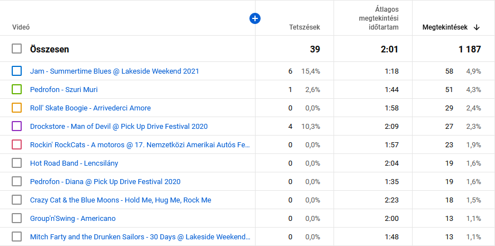This screenshot has height=246, width=495.
Task: Check the Group'n'Swing - Americano checkbox
Action: coord(17,218)
